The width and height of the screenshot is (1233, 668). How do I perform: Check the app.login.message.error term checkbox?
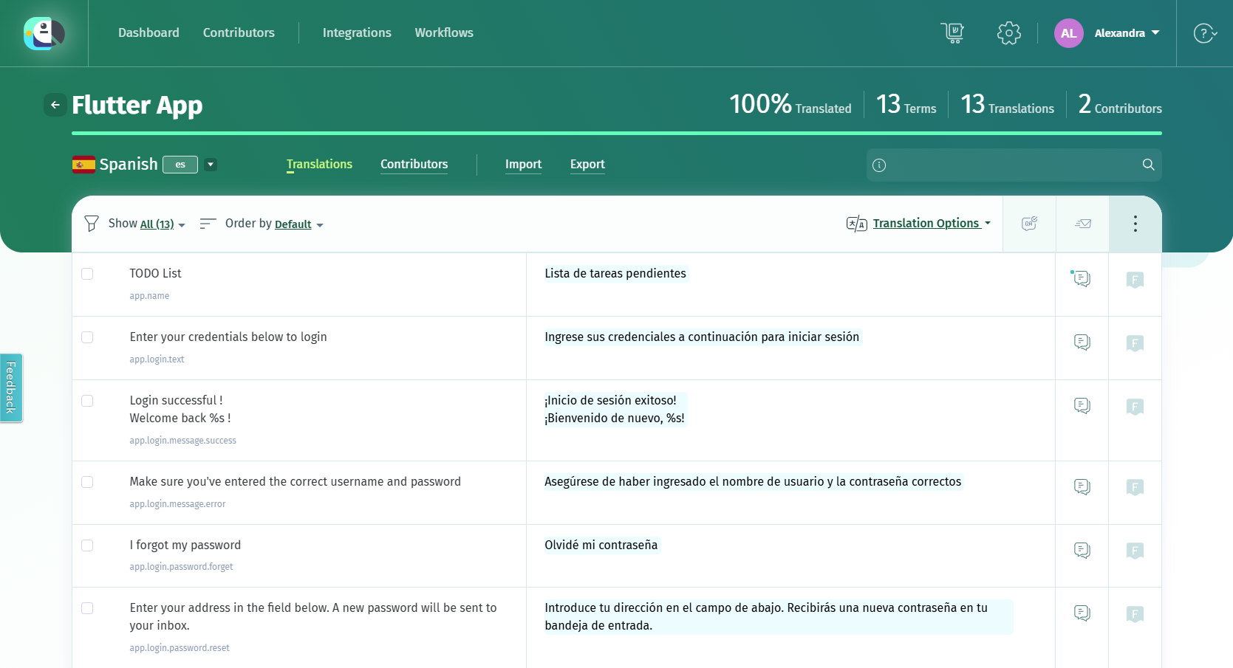tap(87, 482)
